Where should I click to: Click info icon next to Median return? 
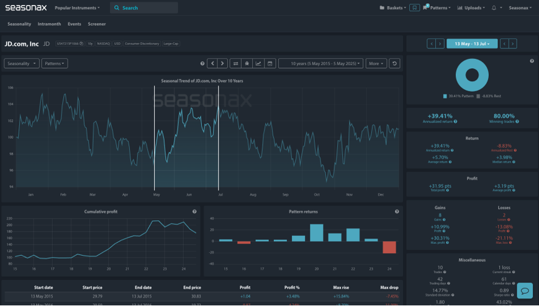(x=514, y=162)
